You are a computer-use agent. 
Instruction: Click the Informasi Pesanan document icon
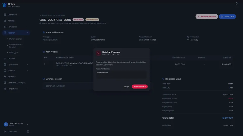pos(44,32)
